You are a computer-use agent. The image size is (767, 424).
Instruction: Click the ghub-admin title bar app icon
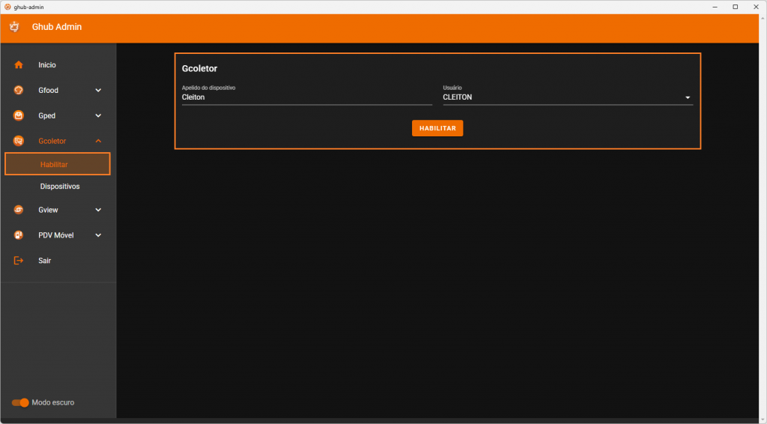(x=7, y=7)
